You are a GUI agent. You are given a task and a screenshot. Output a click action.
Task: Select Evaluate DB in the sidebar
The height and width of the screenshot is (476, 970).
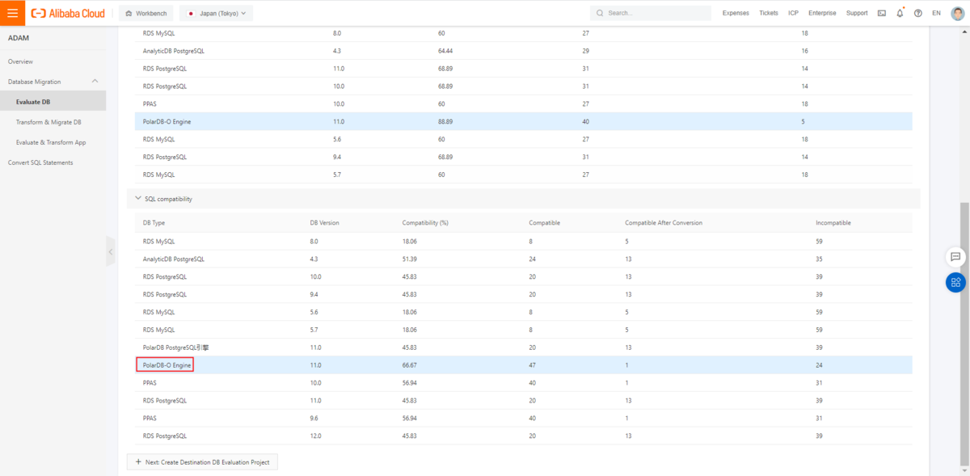click(53, 102)
